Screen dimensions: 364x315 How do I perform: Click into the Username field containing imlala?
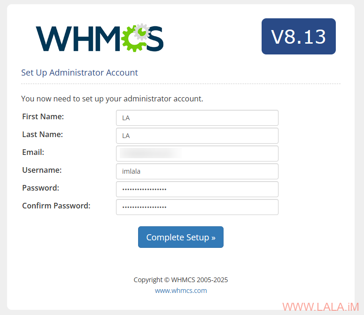197,171
